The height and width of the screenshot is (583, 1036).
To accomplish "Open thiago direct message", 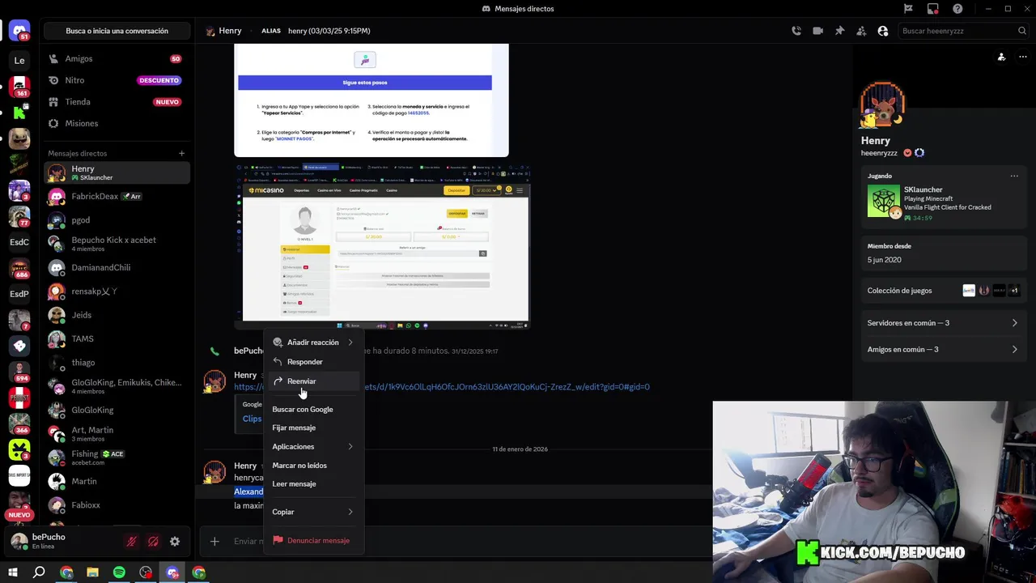I will (x=117, y=363).
